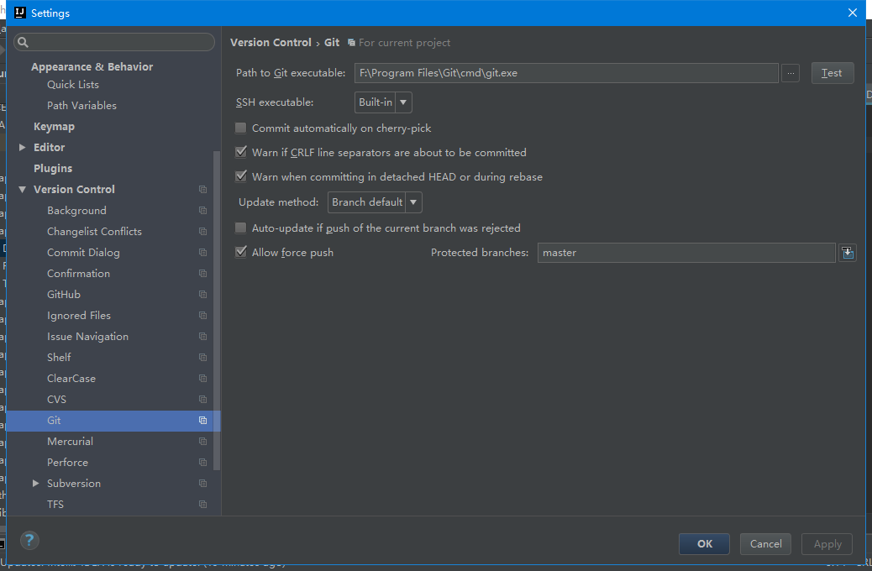Click the Protected branches input field
The height and width of the screenshot is (571, 872).
tap(686, 253)
